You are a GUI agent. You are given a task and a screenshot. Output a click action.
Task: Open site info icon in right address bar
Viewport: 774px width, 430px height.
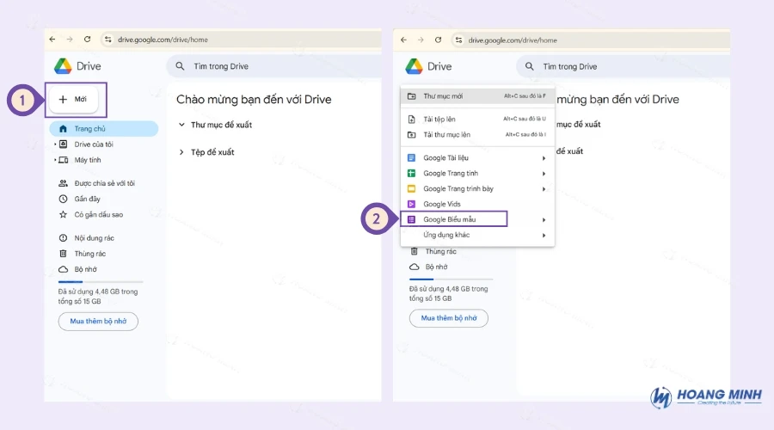tap(458, 40)
